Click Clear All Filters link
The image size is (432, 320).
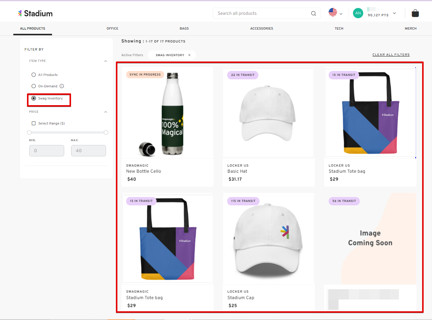(x=391, y=55)
